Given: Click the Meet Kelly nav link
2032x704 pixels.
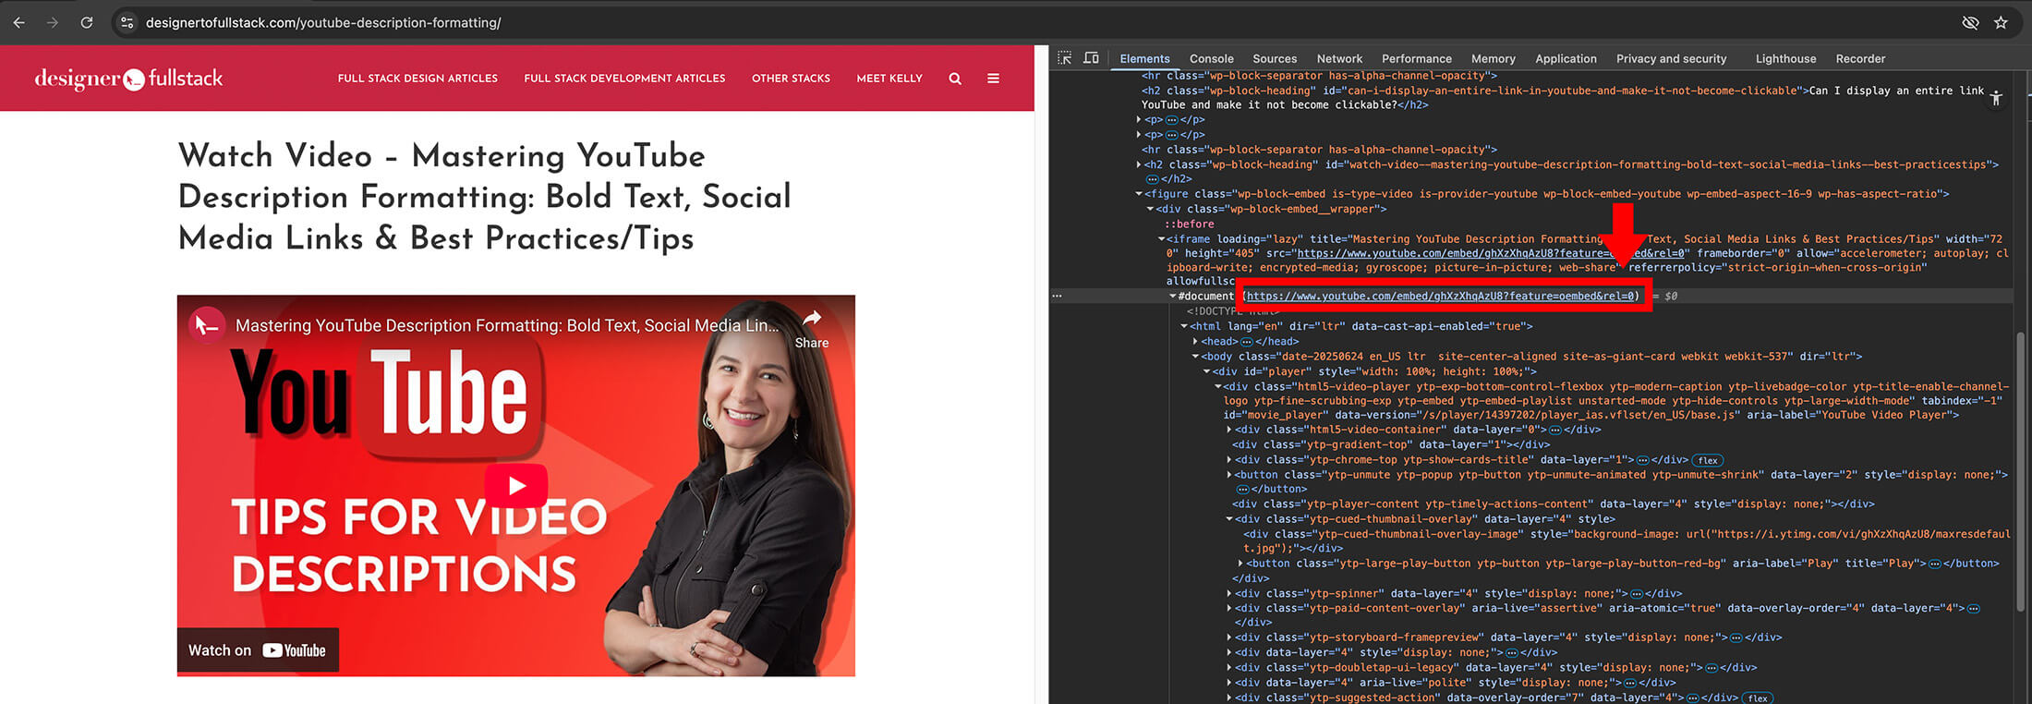Looking at the screenshot, I should [x=889, y=79].
